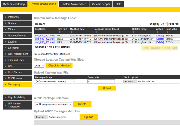Viewport: 180px width, 126px height.
Task: Expand the High Availability sidebar item
Action: click(17, 97)
